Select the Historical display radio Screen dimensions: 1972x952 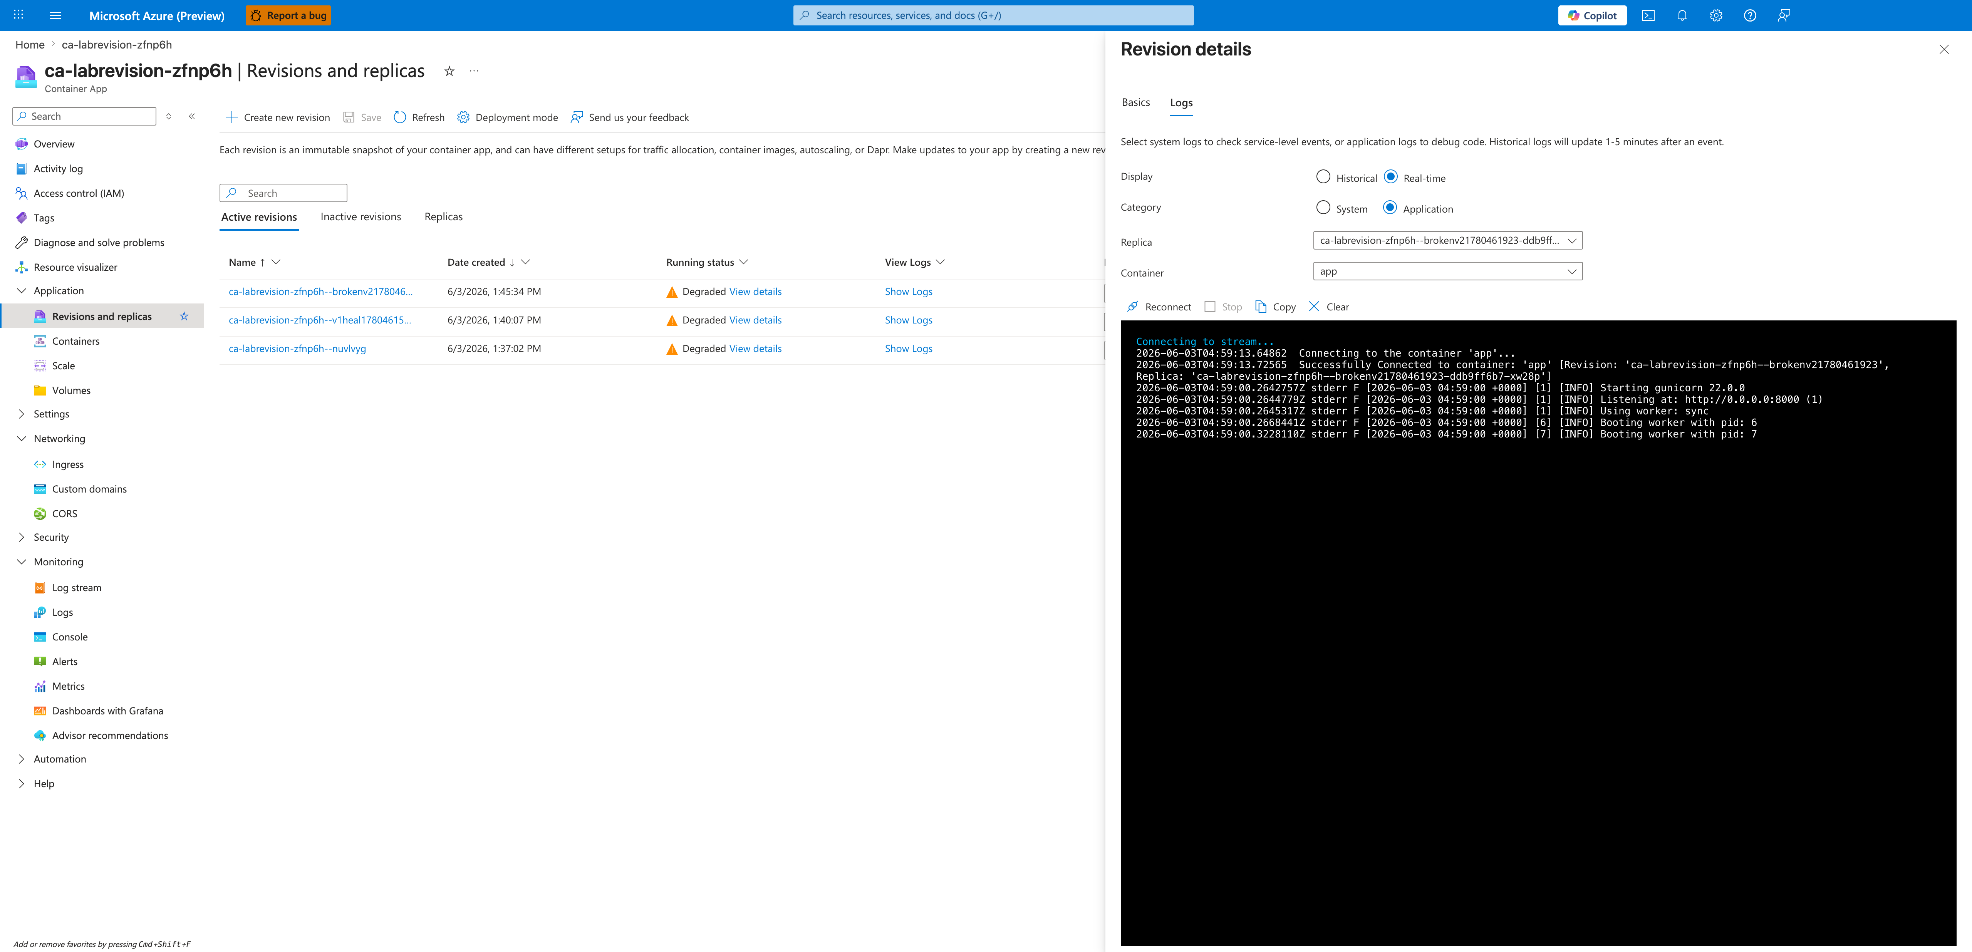[x=1323, y=177]
